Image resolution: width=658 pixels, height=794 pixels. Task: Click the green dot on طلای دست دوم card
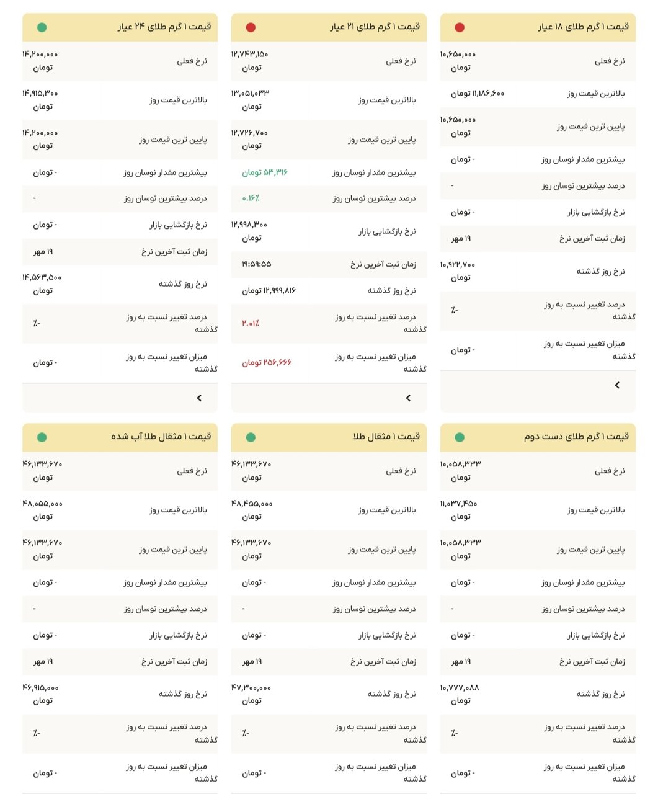click(x=460, y=437)
